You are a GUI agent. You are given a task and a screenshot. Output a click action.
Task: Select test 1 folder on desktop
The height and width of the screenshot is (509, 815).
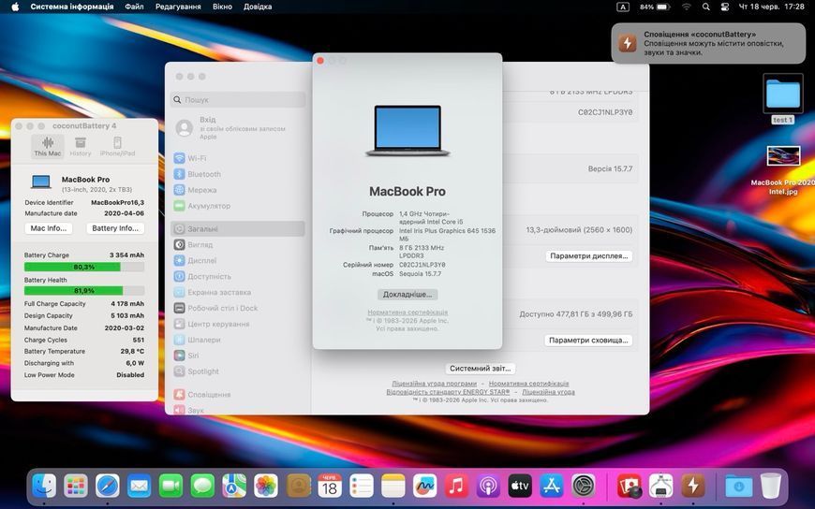pyautogui.click(x=783, y=98)
